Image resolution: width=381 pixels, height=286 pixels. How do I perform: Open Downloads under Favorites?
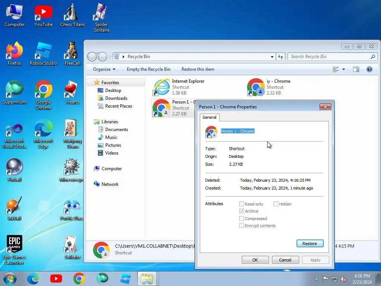[x=116, y=98]
